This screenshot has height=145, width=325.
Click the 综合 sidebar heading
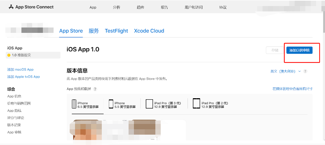point(11,89)
